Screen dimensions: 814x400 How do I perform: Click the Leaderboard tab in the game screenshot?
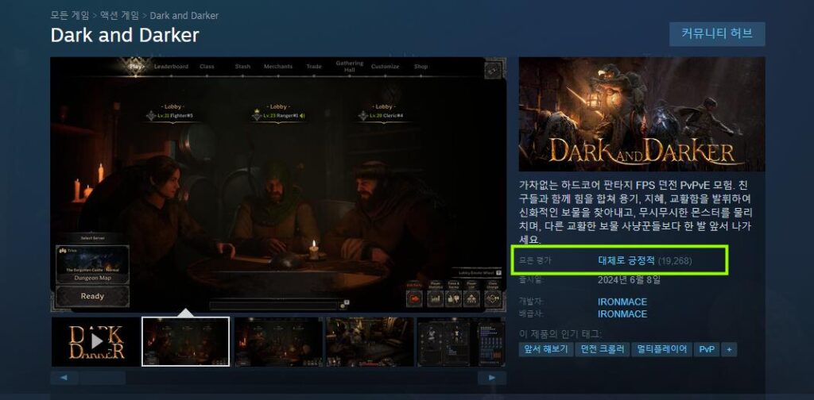click(171, 67)
